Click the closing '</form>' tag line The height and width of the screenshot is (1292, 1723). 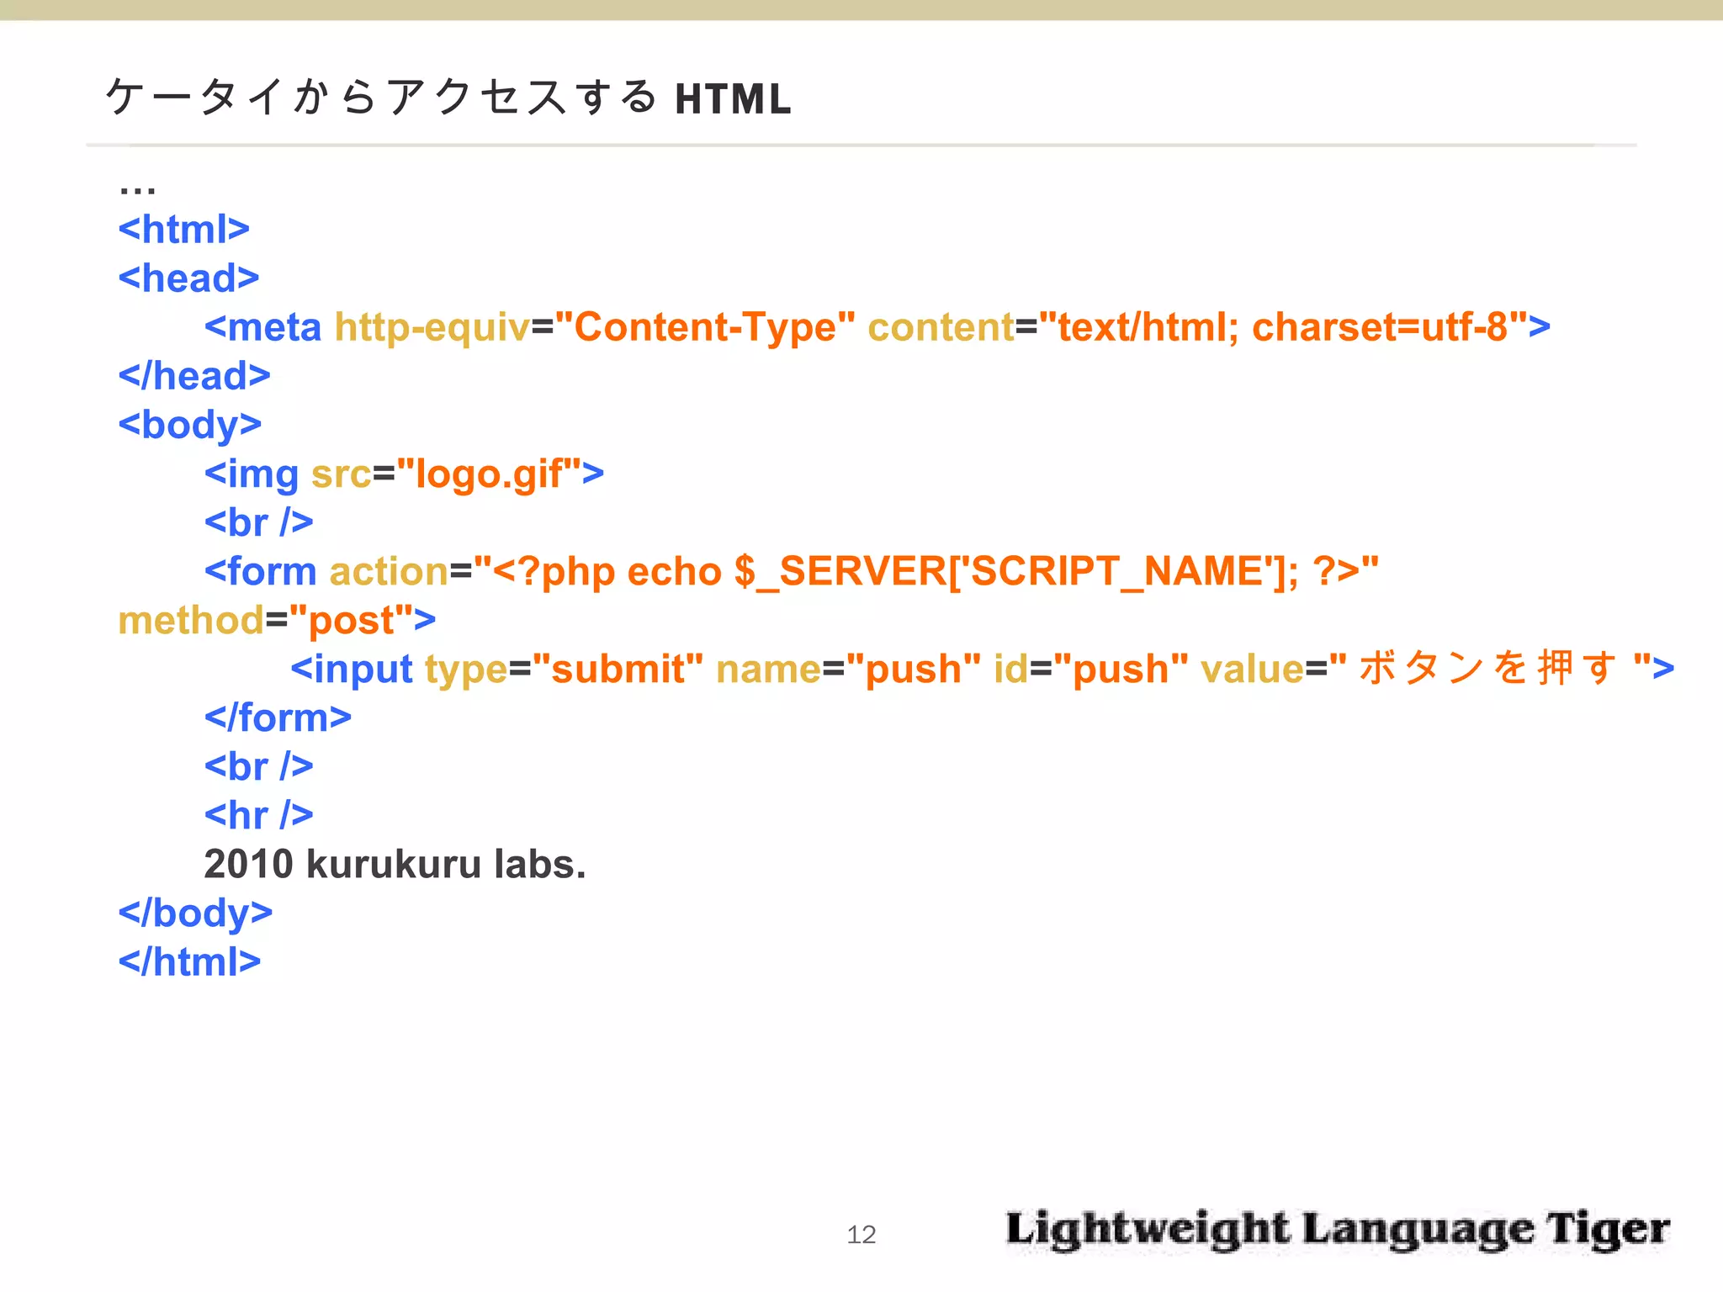[278, 717]
